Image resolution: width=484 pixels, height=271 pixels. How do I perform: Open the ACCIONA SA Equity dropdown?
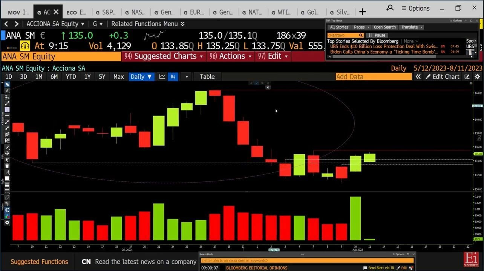[55, 24]
